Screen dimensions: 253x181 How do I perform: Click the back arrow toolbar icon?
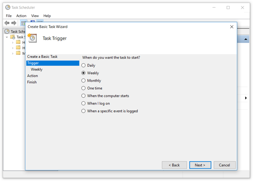(7, 23)
